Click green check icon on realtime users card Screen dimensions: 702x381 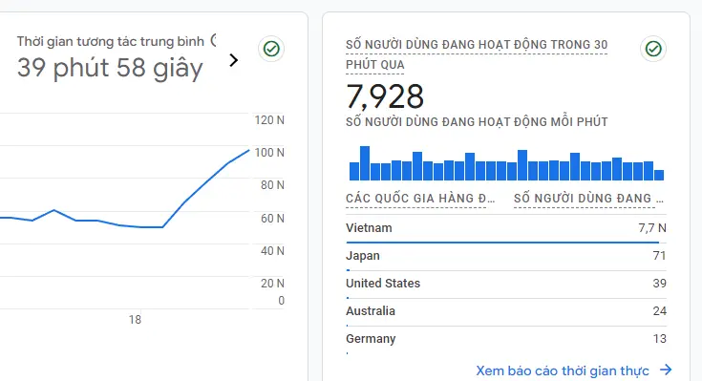pos(653,49)
